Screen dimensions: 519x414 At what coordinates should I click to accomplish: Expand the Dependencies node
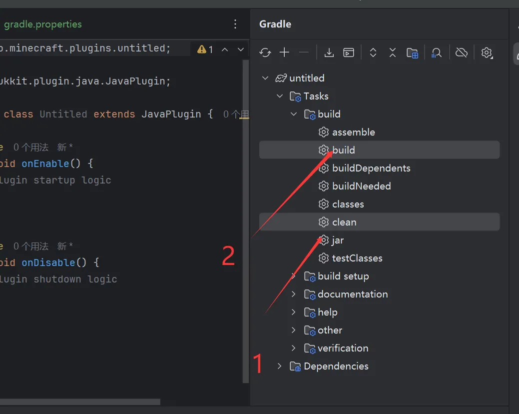(279, 366)
